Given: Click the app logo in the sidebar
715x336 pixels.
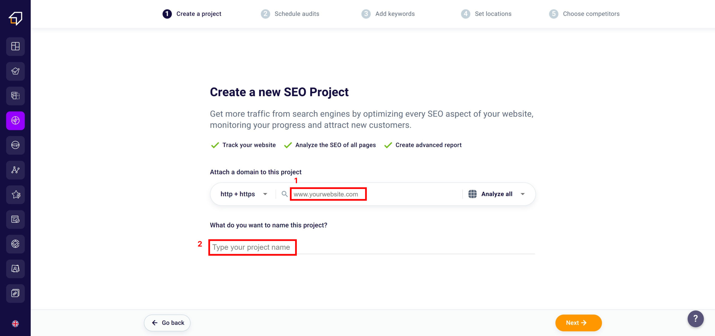Looking at the screenshot, I should tap(15, 18).
